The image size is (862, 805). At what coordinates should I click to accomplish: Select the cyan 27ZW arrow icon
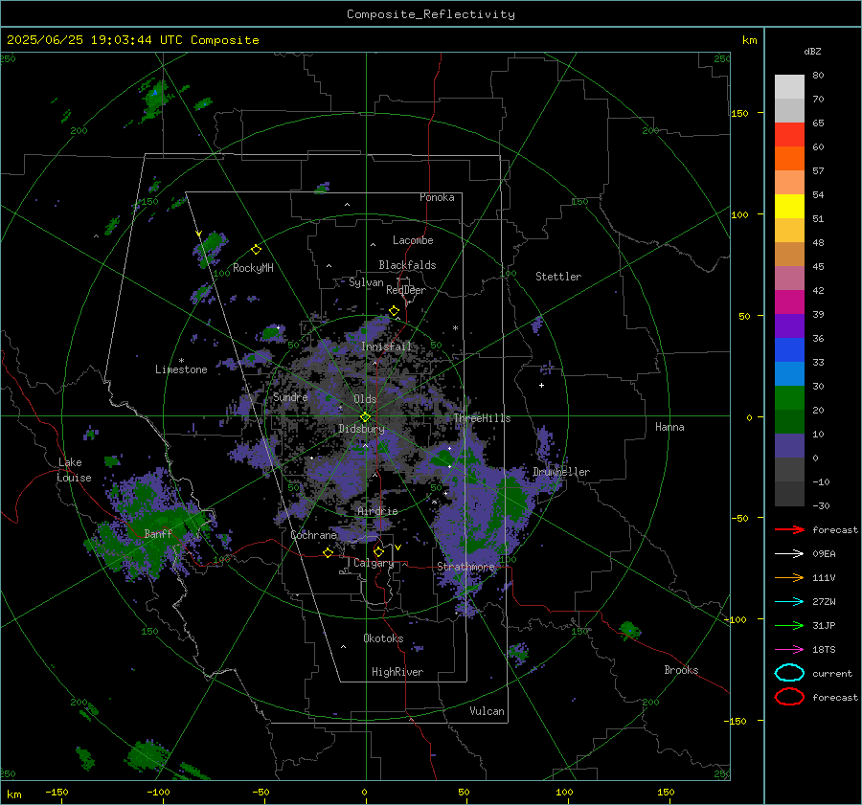point(789,602)
